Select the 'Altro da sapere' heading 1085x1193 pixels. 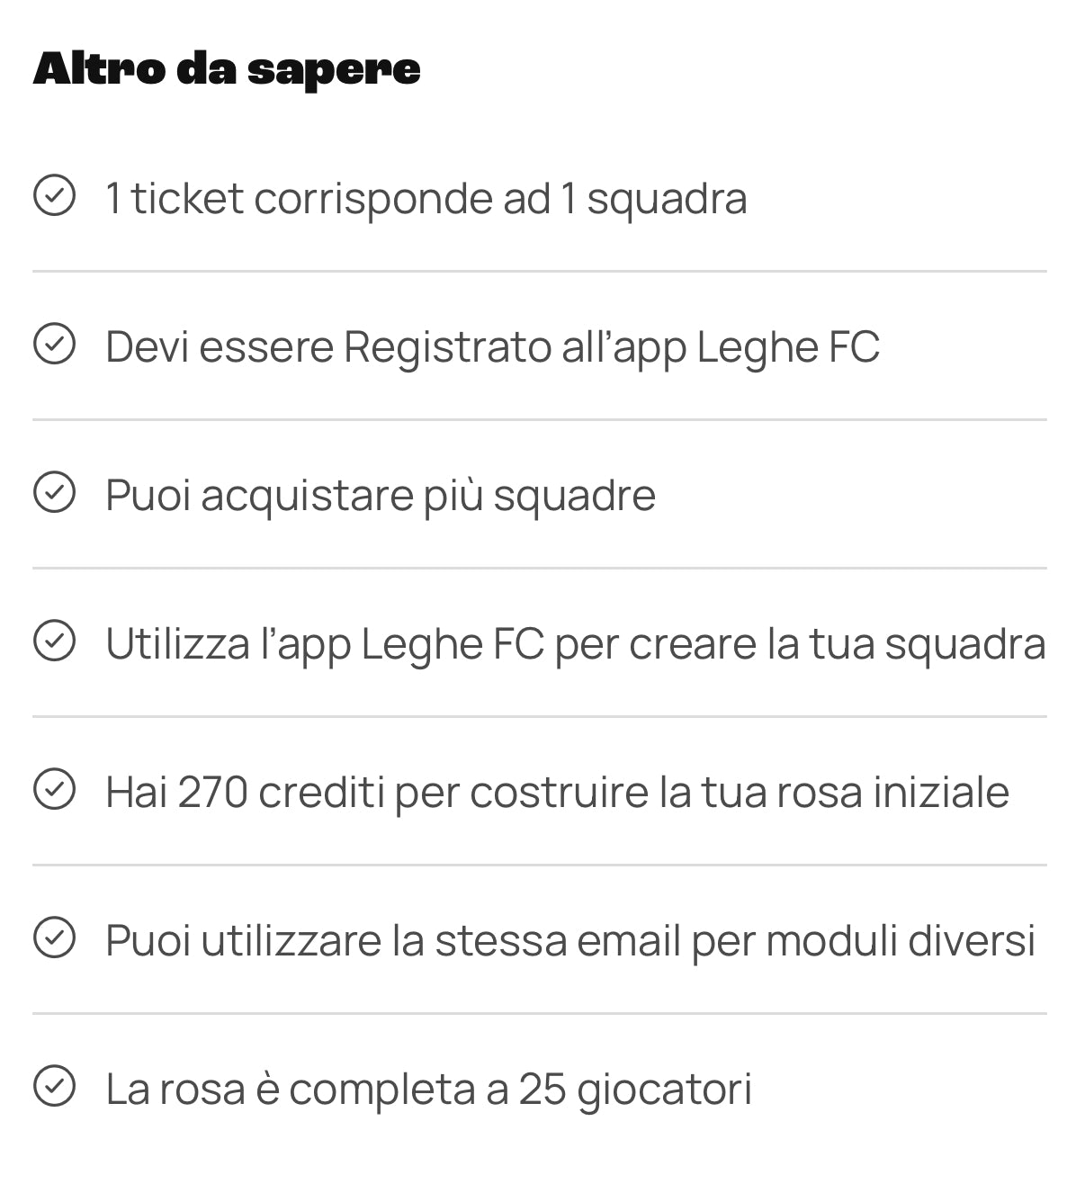coord(227,69)
